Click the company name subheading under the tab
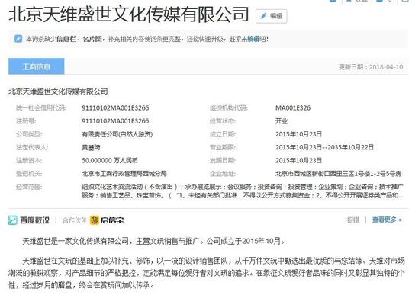 [x=58, y=91]
